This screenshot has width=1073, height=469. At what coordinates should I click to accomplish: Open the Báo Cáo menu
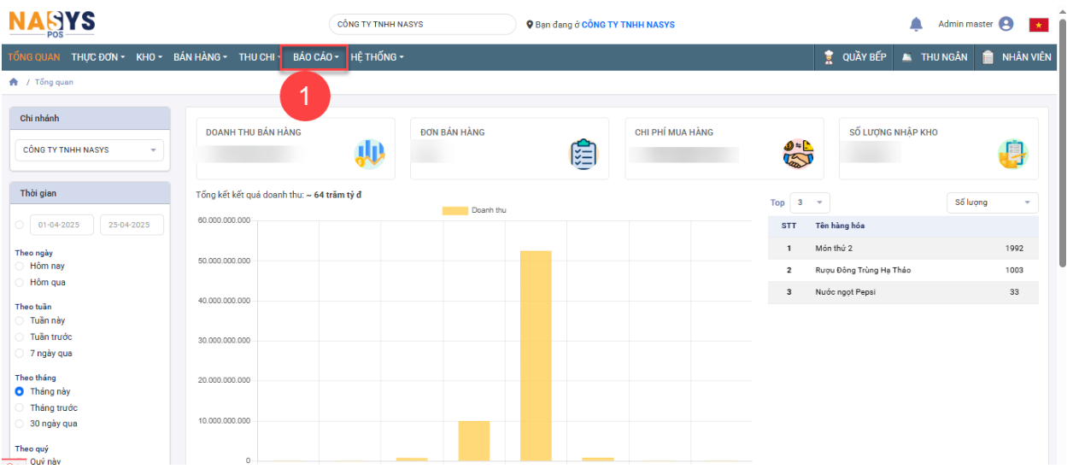[314, 57]
